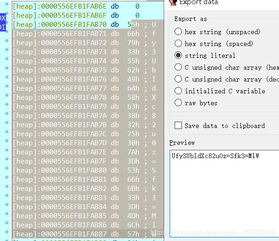This screenshot has width=279, height=241.
Task: Click breakpoint dot beside address FAB7A
Action: (x=7, y=113)
